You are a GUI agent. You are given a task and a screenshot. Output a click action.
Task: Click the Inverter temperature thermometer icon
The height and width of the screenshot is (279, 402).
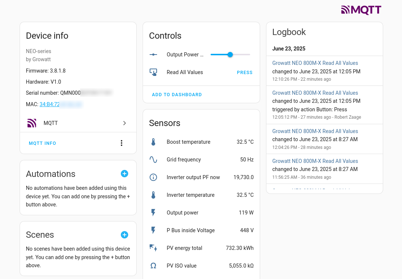(x=153, y=195)
